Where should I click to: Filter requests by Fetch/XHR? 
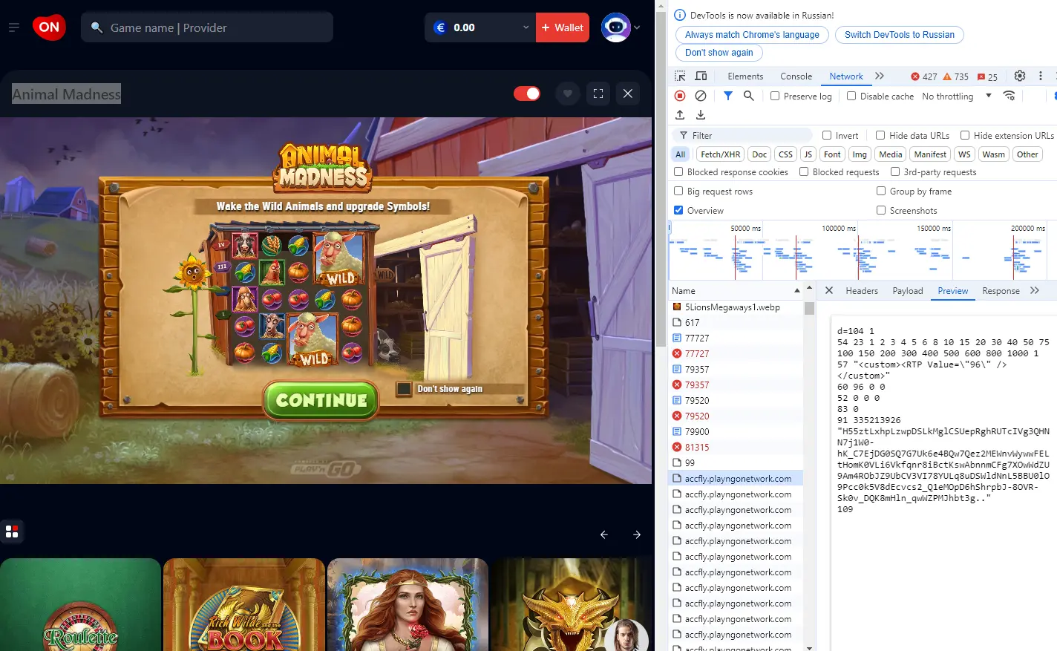(x=720, y=154)
